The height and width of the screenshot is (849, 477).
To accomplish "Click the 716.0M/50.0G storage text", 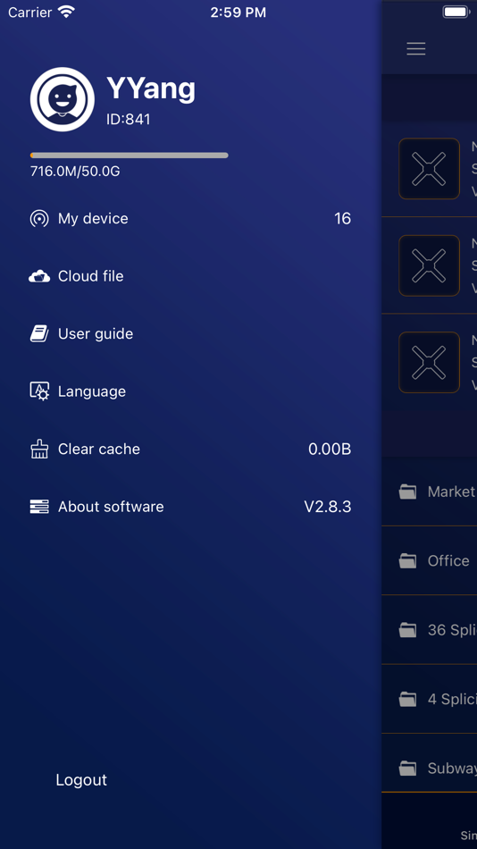I will [75, 172].
